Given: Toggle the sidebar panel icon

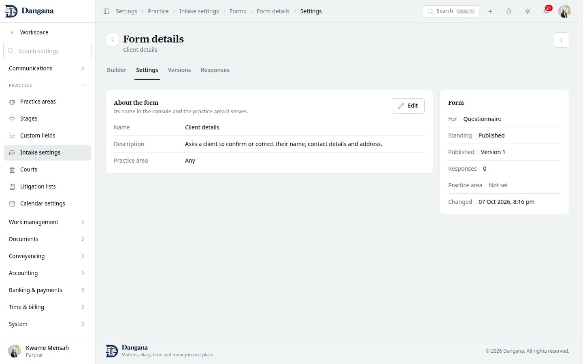Looking at the screenshot, I should (x=106, y=11).
